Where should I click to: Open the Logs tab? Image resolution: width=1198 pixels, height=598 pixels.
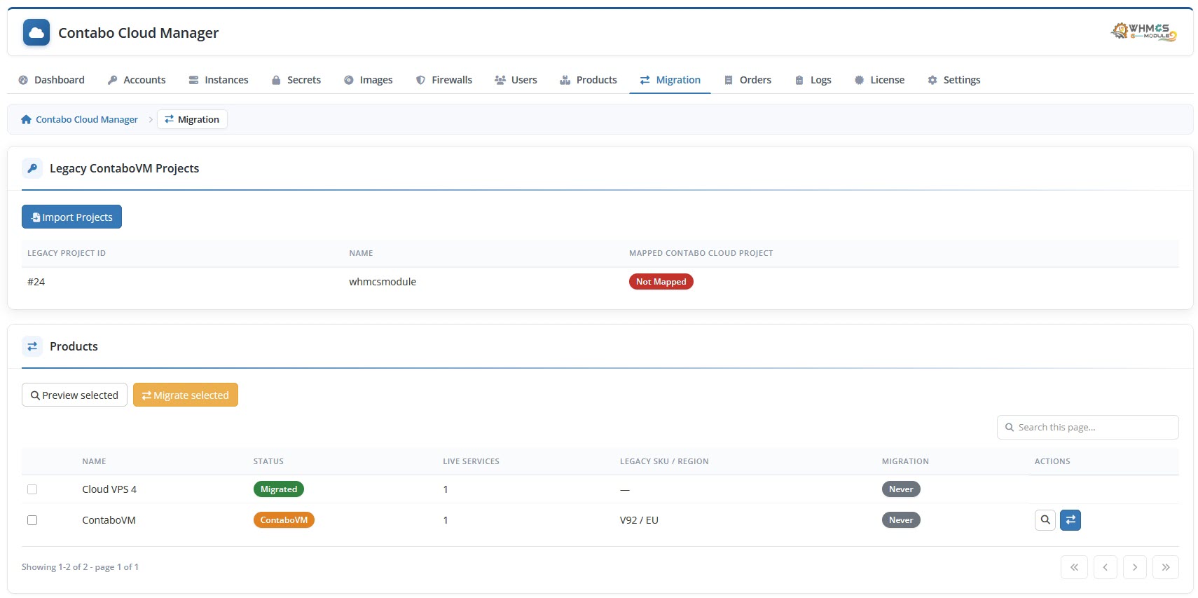coord(813,80)
